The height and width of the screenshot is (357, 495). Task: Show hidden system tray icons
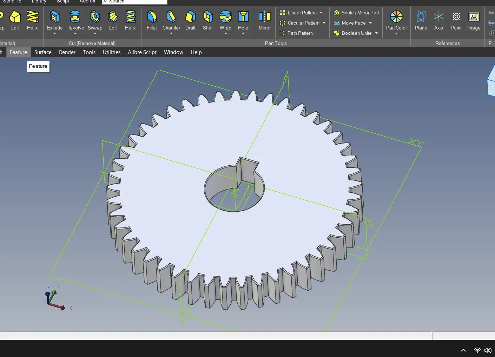(x=463, y=350)
